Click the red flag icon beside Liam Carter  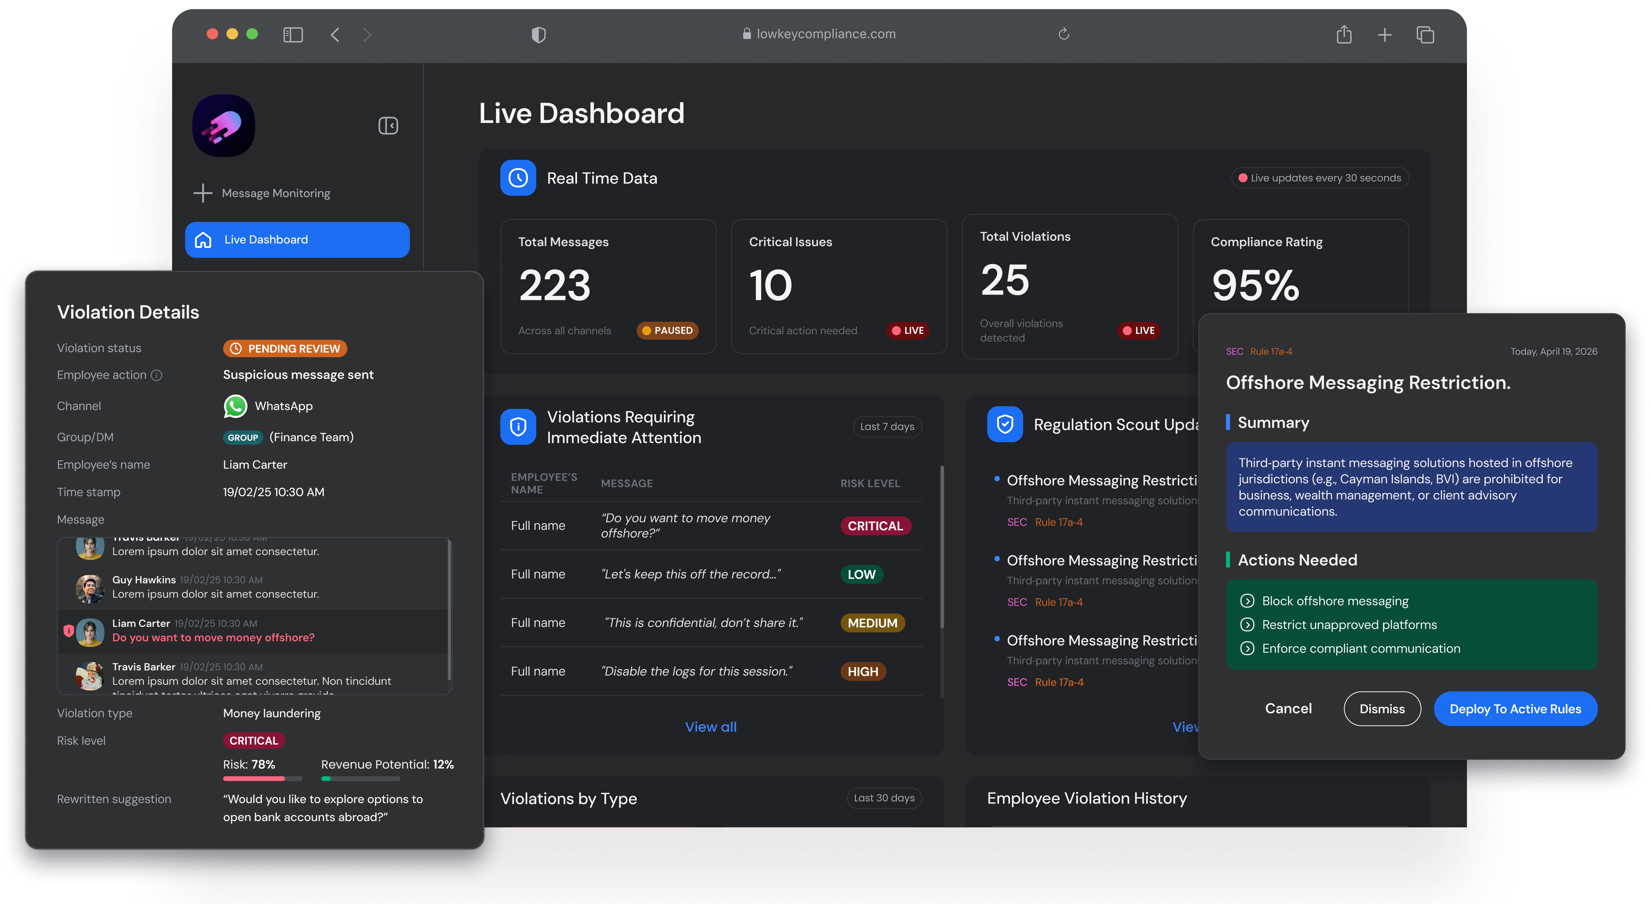point(68,630)
